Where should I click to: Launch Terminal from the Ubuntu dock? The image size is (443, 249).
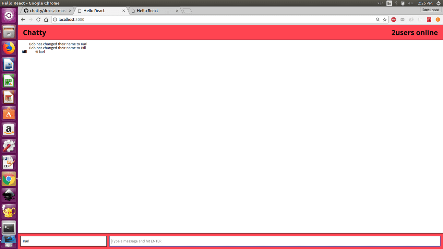click(x=9, y=228)
